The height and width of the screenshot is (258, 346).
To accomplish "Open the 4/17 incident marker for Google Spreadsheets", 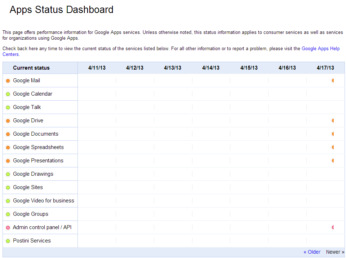I will coord(333,147).
